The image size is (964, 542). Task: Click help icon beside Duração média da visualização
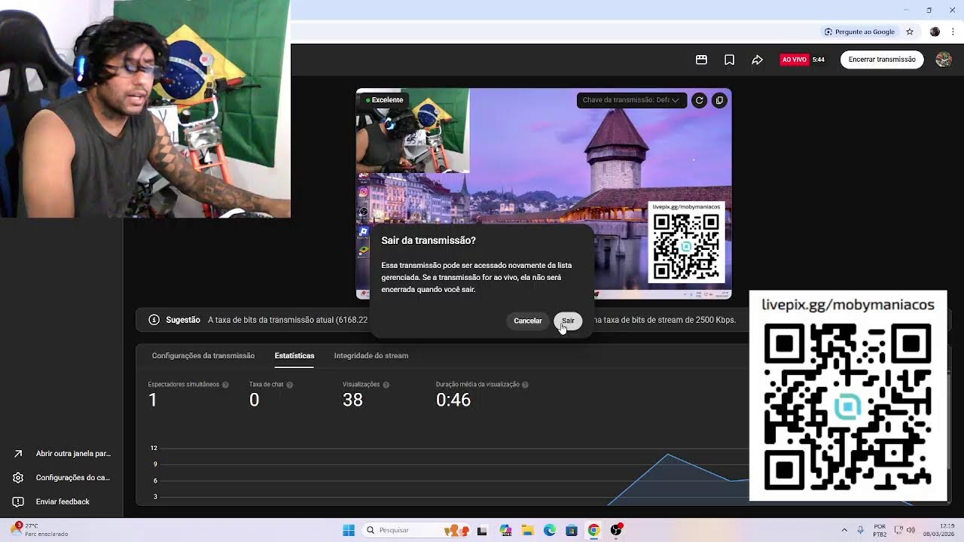525,385
